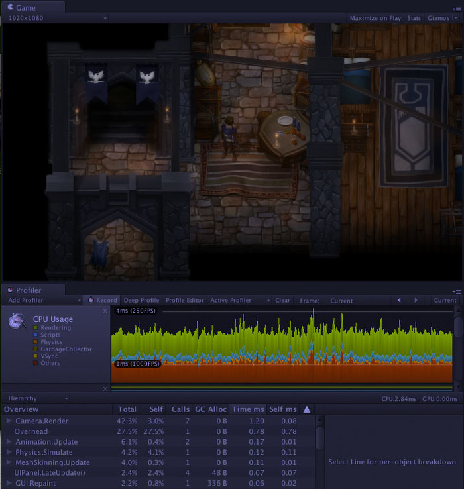Click the 336 B GC Alloc value

click(x=217, y=484)
